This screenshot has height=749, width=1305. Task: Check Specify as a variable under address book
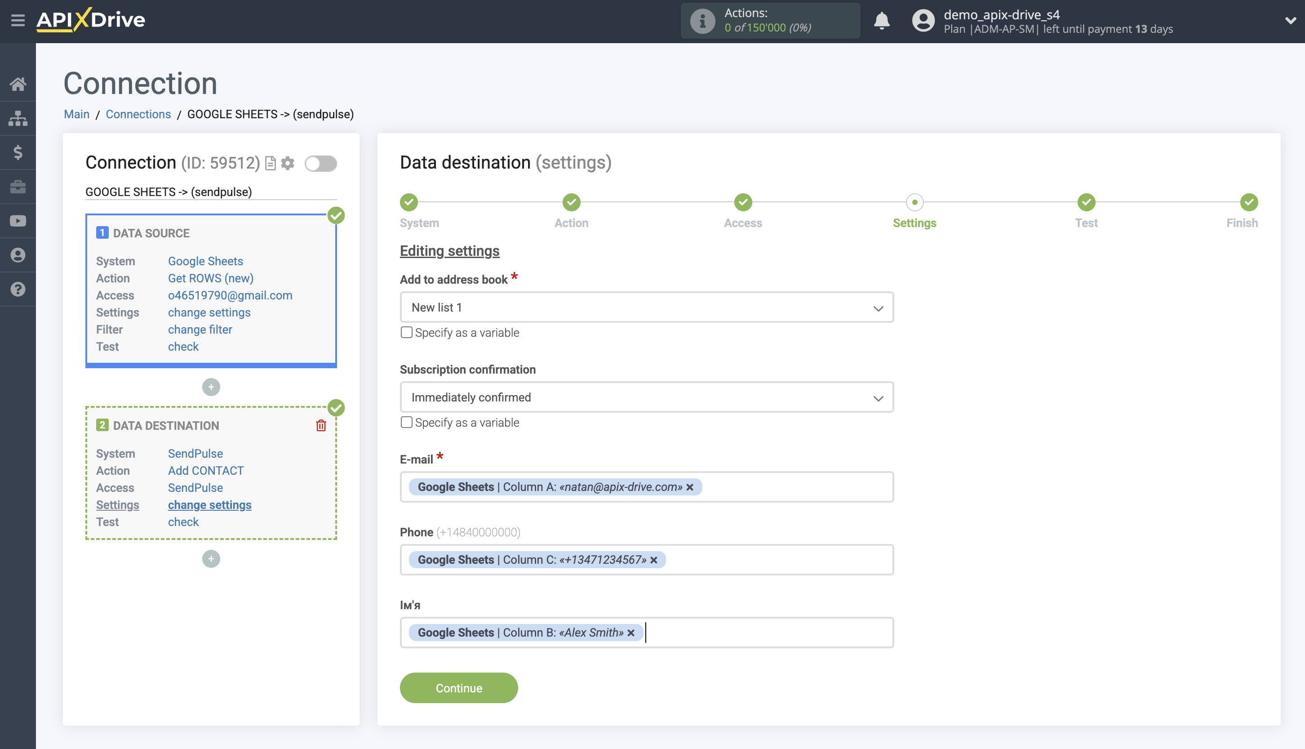tap(406, 332)
